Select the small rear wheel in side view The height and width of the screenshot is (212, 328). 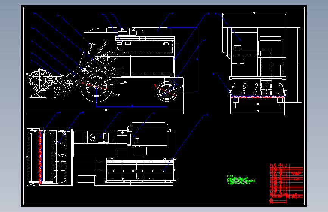pyautogui.click(x=167, y=92)
